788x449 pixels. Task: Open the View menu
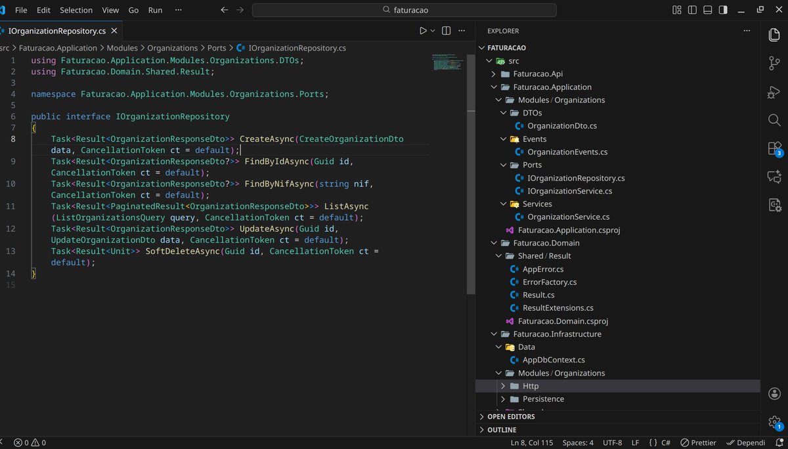click(x=110, y=10)
